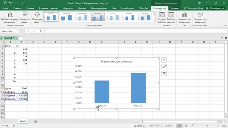The width and height of the screenshot is (228, 128).
Task: Click Switch Row/Column button
Action: 162,17
